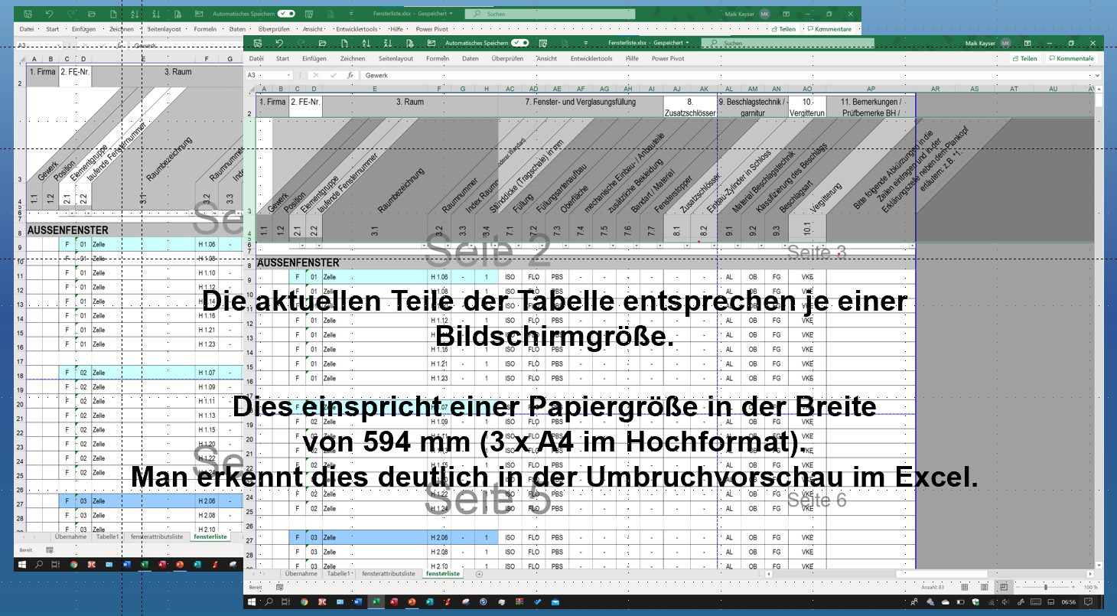Select the Entwicklertools tab in the front window
Image resolution: width=1117 pixels, height=616 pixels.
point(591,58)
